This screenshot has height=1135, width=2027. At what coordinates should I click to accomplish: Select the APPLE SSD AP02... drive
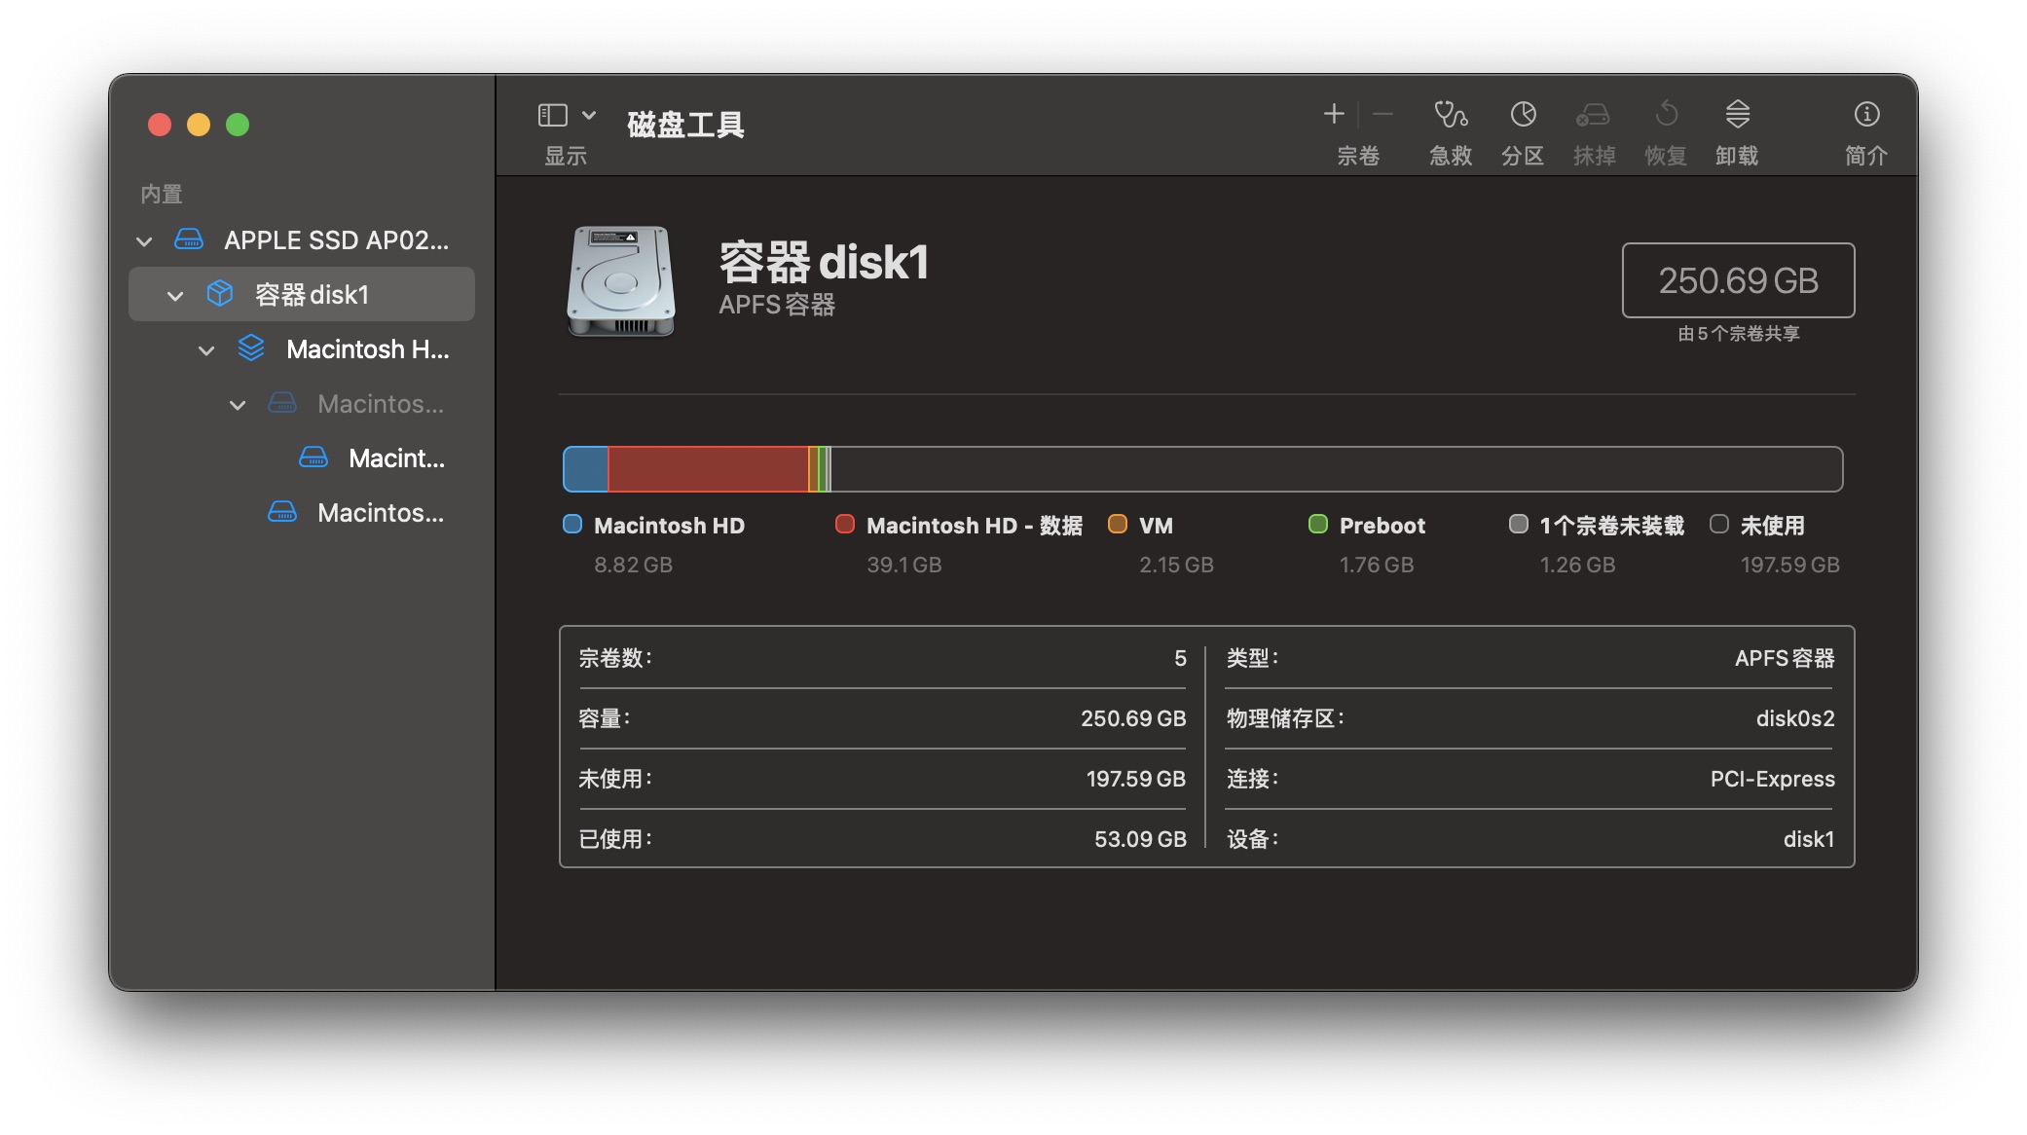335,240
